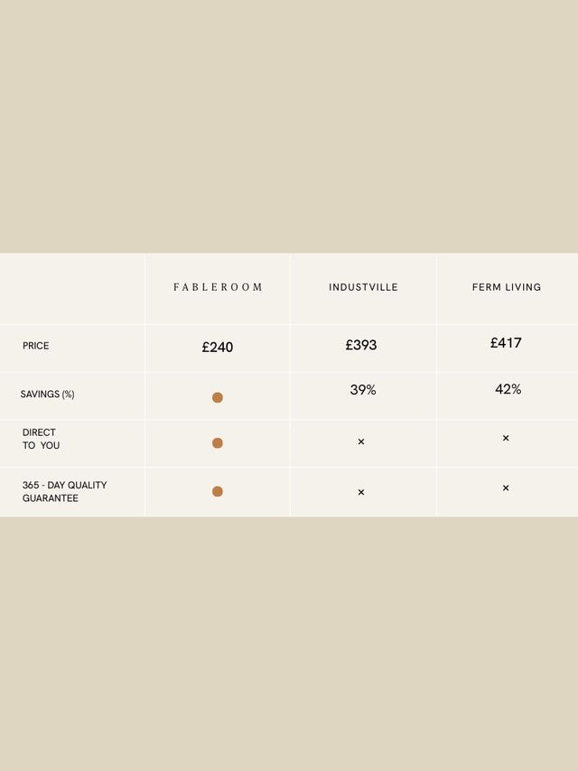This screenshot has width=578, height=771.
Task: Click Industville's X mark for Direct To You
Action: (x=361, y=441)
